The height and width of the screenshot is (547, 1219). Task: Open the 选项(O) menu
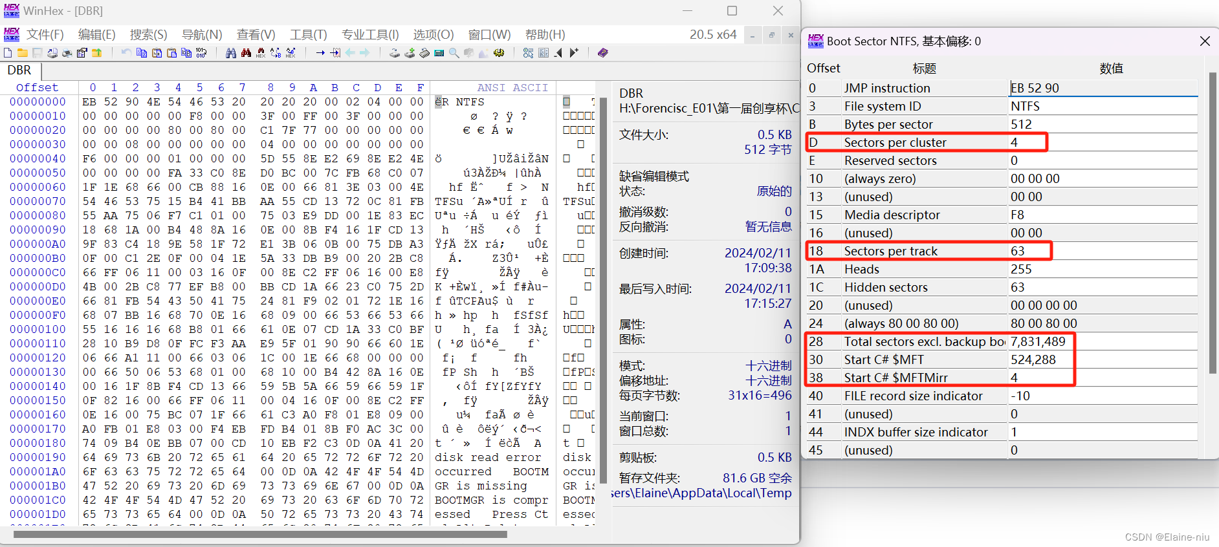[x=434, y=34]
